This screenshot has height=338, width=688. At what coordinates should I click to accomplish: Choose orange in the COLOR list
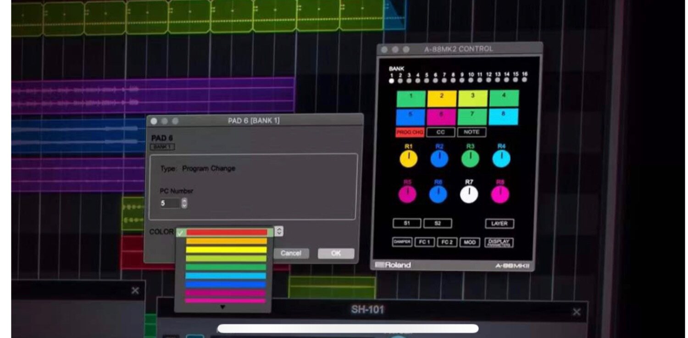[x=226, y=241]
